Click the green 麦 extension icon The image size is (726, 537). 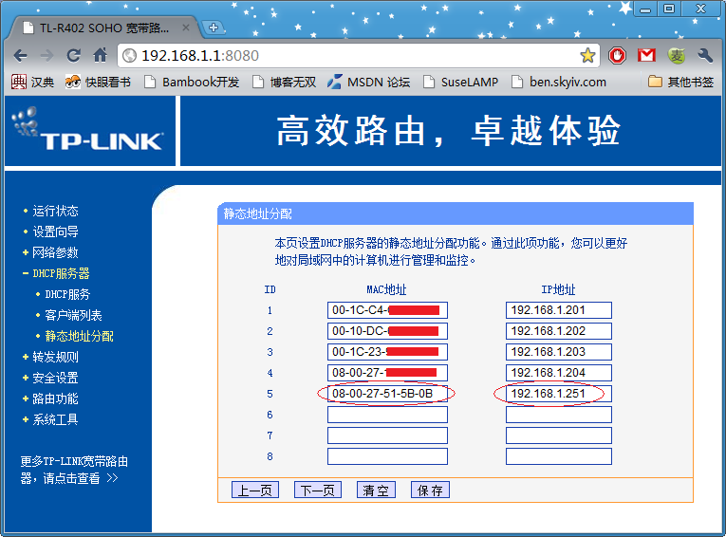tap(676, 56)
